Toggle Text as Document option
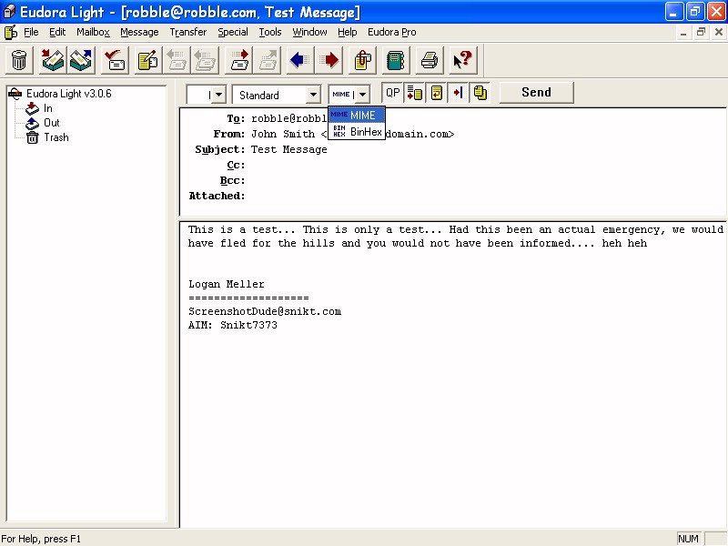This screenshot has width=728, height=546. coord(415,93)
